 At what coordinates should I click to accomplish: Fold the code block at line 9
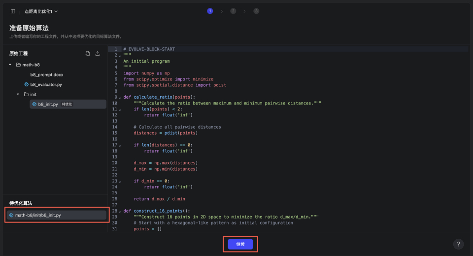(x=120, y=97)
